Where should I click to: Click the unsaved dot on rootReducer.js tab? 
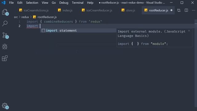coord(171,10)
